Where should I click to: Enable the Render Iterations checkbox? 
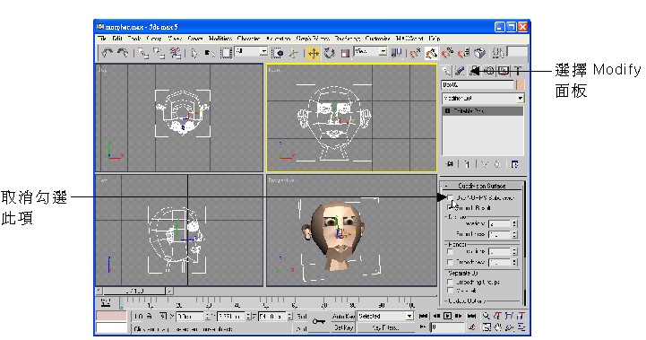(450, 251)
